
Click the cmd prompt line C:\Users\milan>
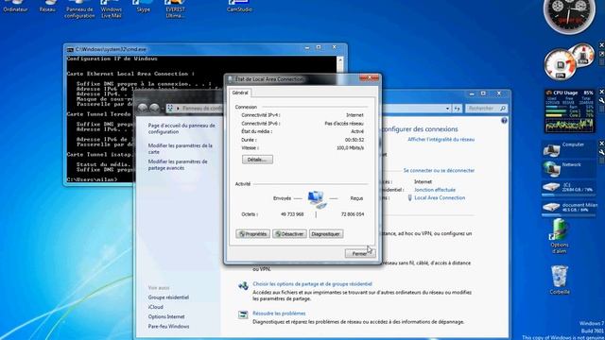92,179
